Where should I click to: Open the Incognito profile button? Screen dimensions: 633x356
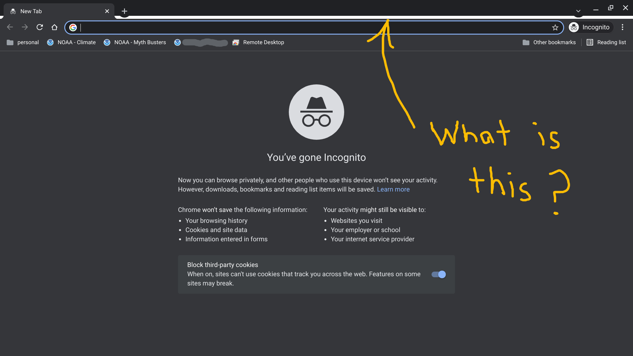click(x=590, y=27)
